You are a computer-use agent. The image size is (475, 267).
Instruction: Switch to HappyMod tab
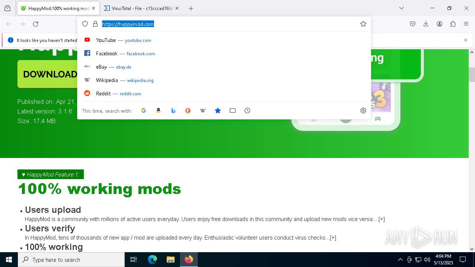pyautogui.click(x=59, y=8)
